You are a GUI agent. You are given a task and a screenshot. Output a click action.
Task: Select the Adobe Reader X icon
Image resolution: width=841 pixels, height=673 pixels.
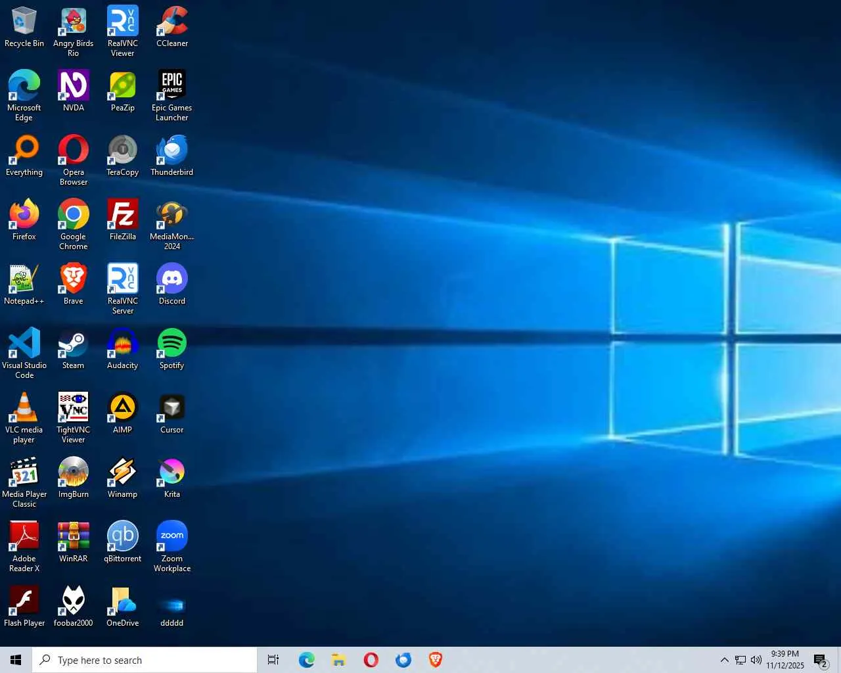pyautogui.click(x=24, y=547)
